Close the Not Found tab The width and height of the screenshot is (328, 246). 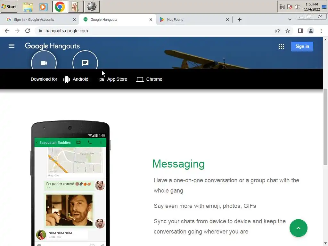(227, 20)
